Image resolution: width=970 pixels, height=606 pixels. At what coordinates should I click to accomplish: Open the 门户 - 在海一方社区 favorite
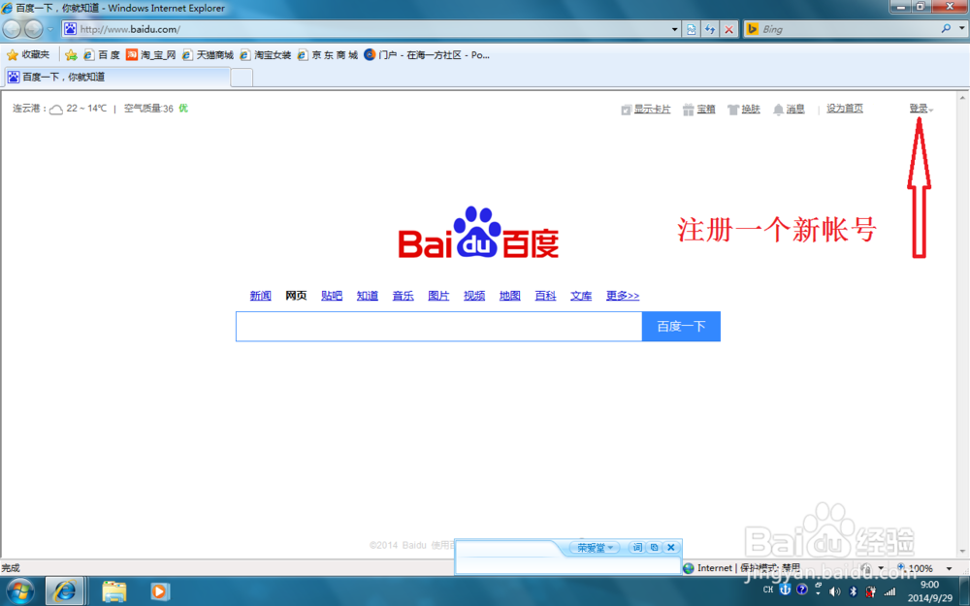pos(427,55)
